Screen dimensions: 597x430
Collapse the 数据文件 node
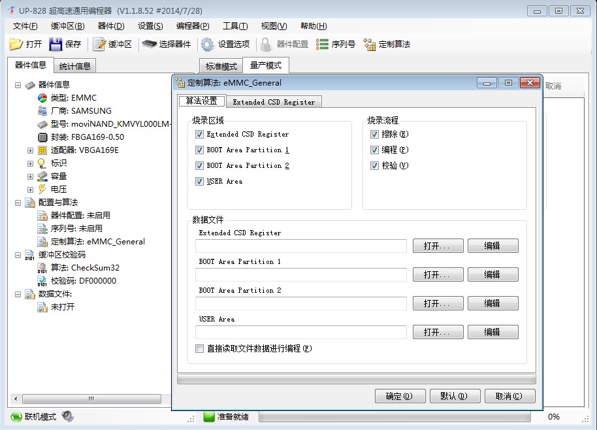coord(18,294)
